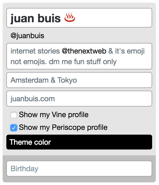Focus the juanbuis.com website field
The width and height of the screenshot is (159, 185).
(x=79, y=99)
